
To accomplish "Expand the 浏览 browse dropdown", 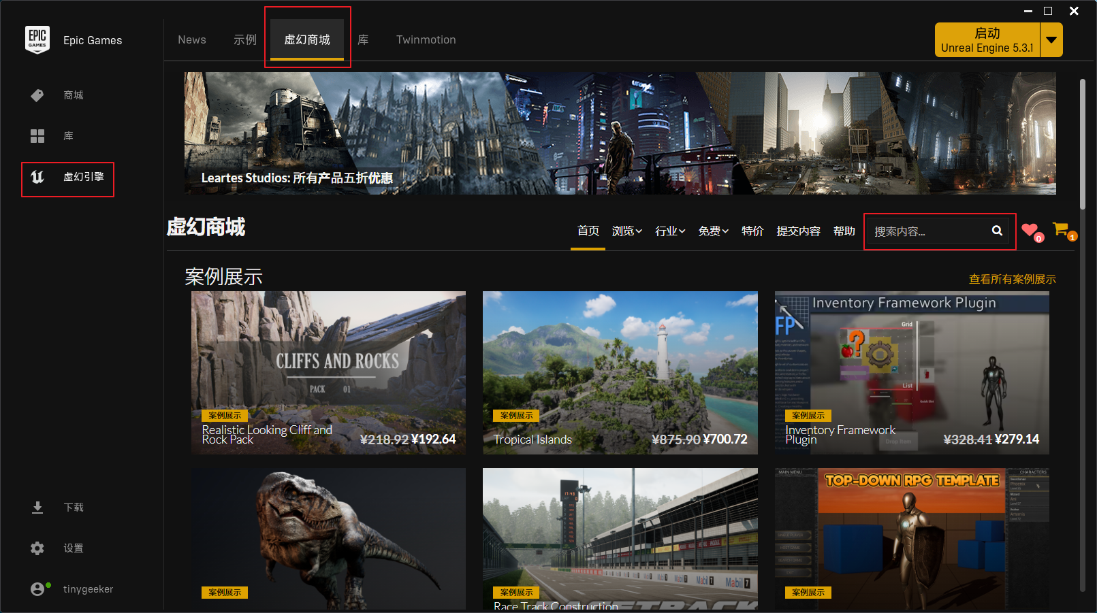I will click(627, 231).
